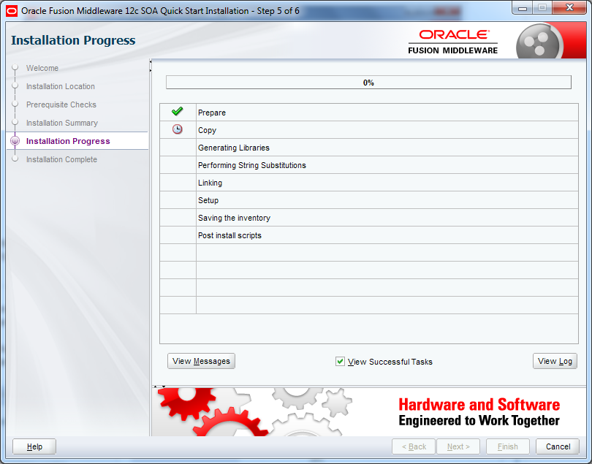Cancel the installation

coord(558,446)
